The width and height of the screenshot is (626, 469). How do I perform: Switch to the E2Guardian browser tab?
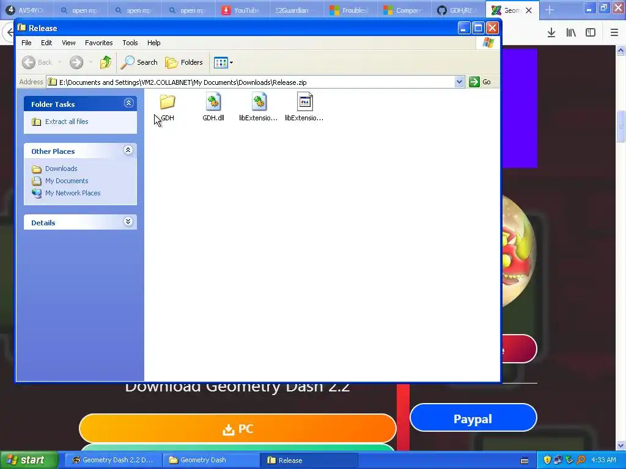point(296,10)
